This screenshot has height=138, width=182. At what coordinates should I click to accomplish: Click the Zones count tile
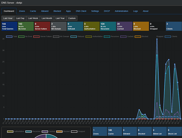(x=100, y=131)
